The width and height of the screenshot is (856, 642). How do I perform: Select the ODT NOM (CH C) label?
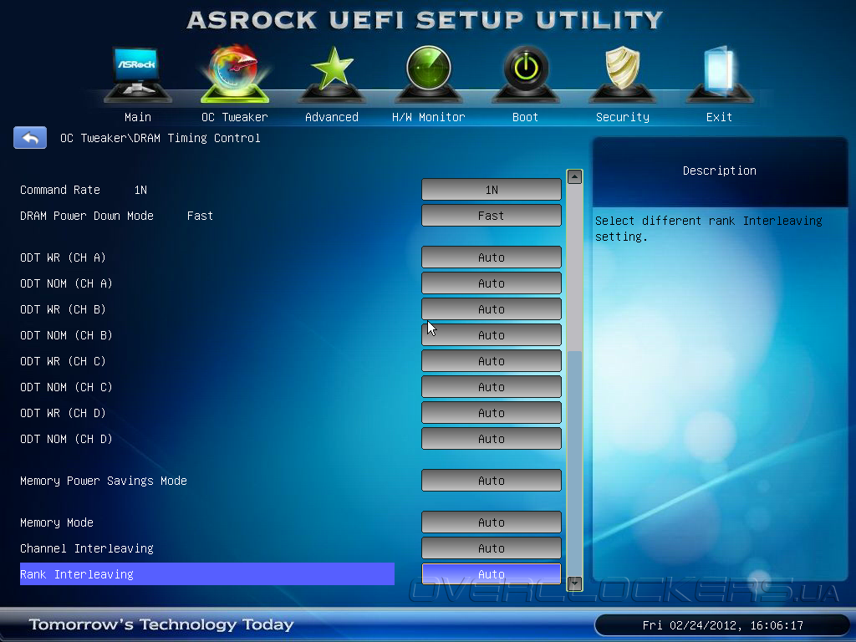(66, 387)
